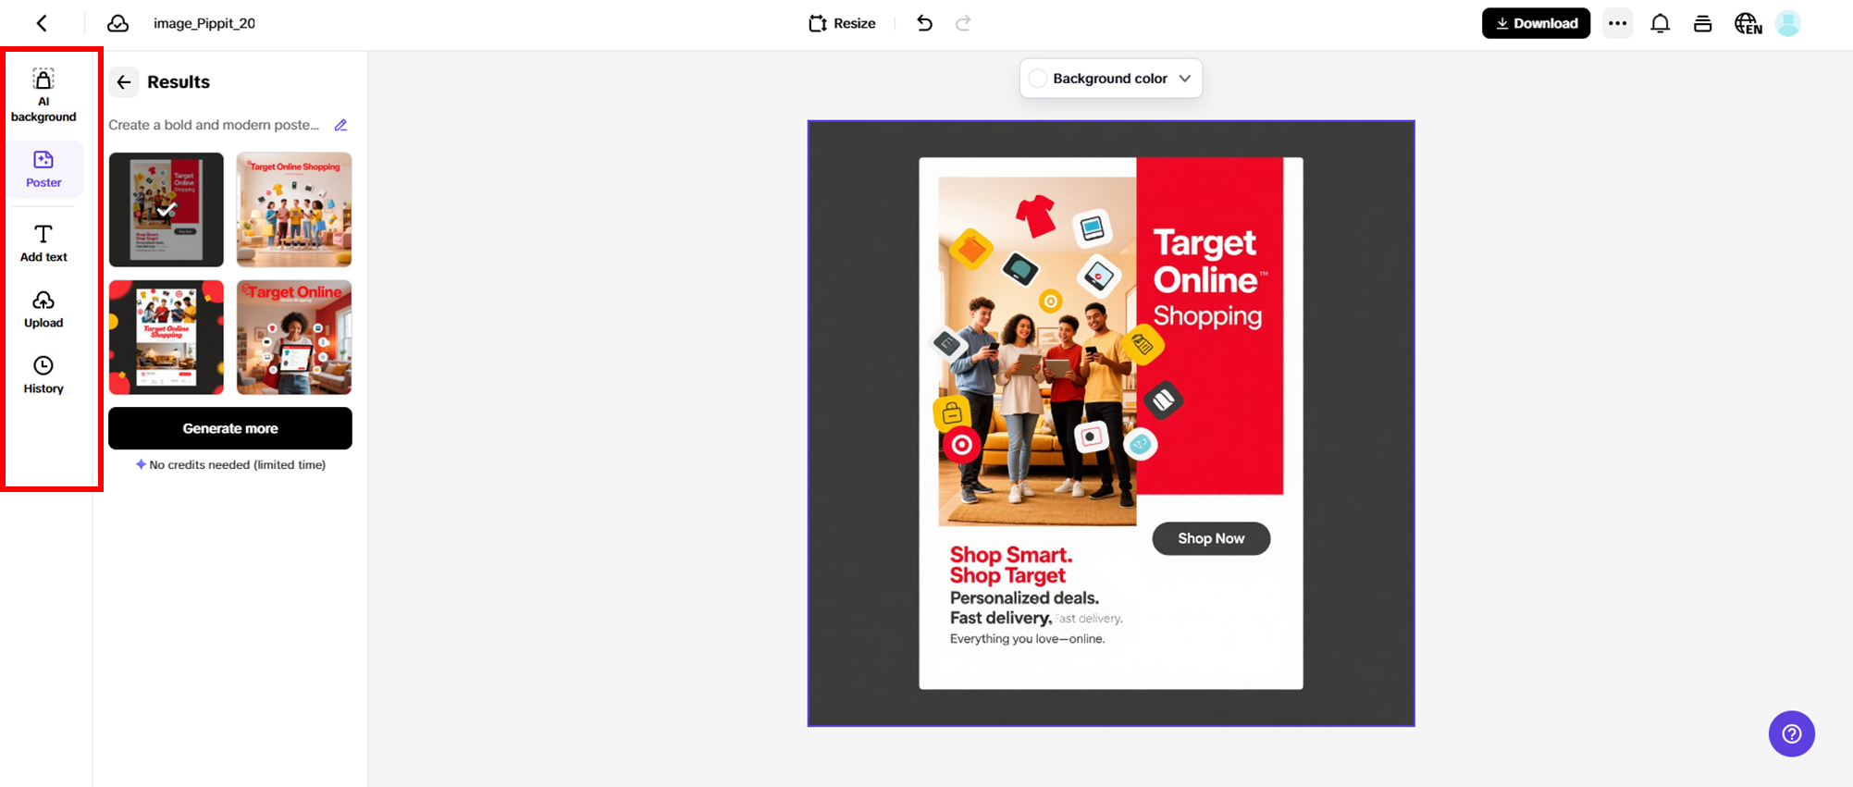
Task: Open the Add text tool
Action: (43, 244)
